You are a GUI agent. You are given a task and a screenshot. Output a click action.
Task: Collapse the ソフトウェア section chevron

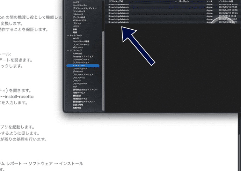pos(68,51)
